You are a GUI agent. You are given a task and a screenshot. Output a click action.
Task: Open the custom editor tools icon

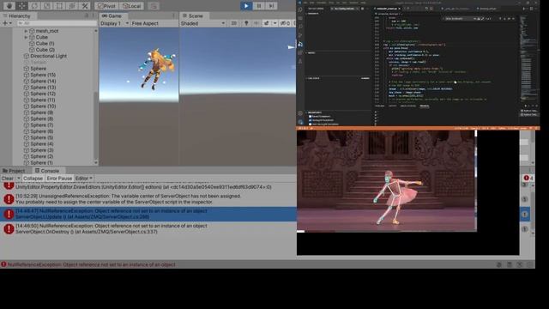[85, 6]
